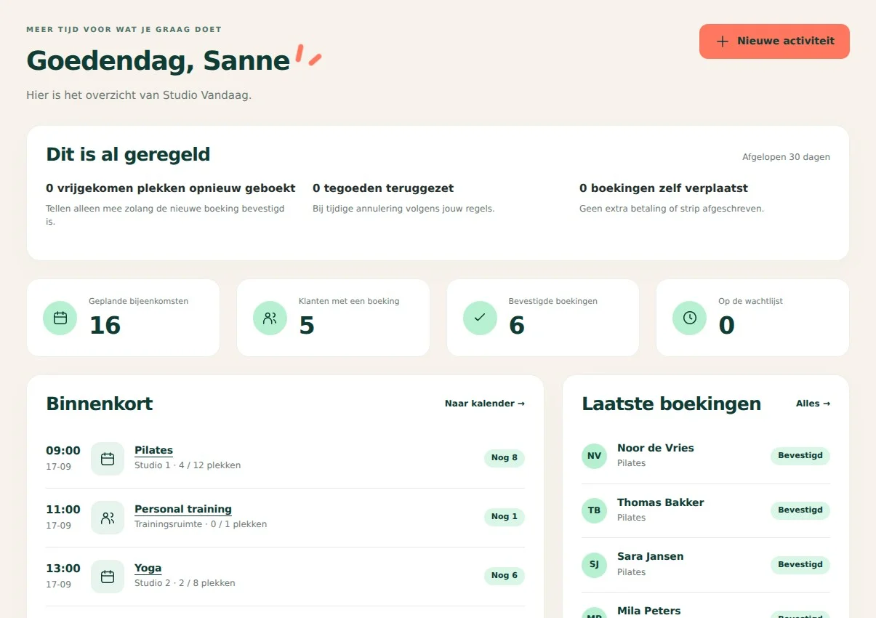The image size is (876, 618).
Task: Click the calendar icon in the Pilates row
Action: click(x=108, y=459)
